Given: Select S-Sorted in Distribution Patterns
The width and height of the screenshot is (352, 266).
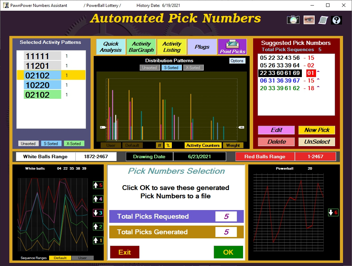Looking at the screenshot, I should [x=171, y=67].
